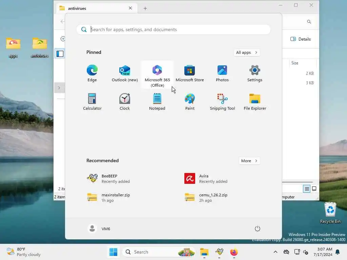Open network icon in system tray
Image resolution: width=347 pixels, height=260 pixels.
[x=297, y=252]
